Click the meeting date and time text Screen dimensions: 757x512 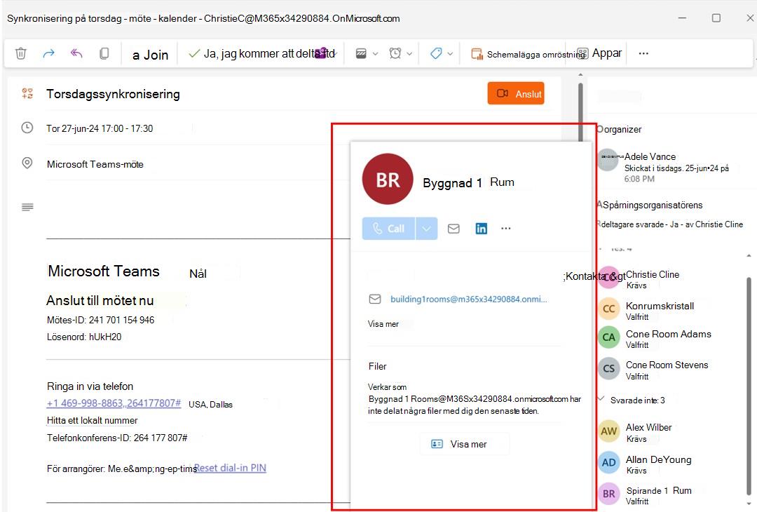coord(100,128)
